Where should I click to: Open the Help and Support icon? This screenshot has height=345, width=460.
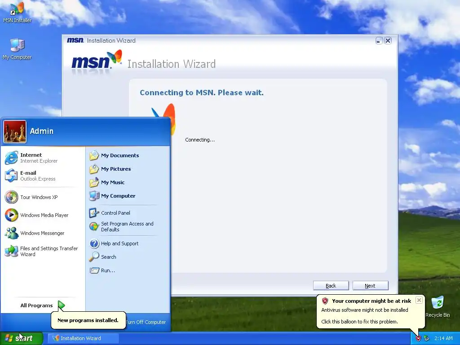pos(94,243)
